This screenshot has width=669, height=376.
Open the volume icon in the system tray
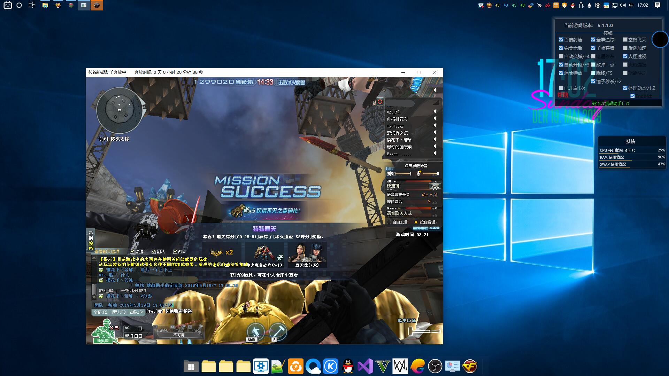pyautogui.click(x=623, y=5)
